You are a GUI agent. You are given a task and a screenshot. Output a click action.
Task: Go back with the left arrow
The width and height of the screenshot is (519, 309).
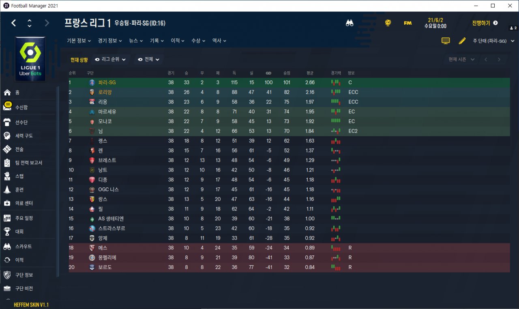point(14,23)
